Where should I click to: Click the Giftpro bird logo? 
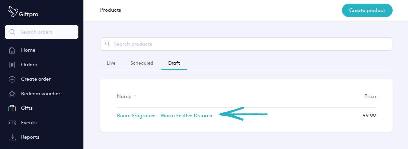coord(13,11)
